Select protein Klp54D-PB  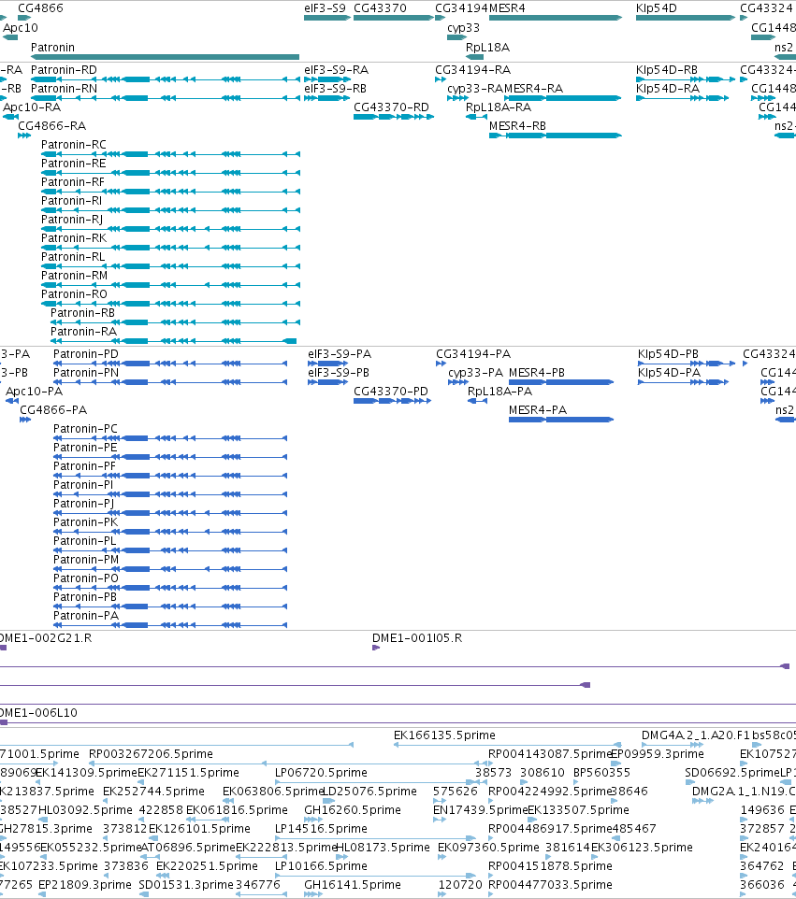(x=687, y=364)
